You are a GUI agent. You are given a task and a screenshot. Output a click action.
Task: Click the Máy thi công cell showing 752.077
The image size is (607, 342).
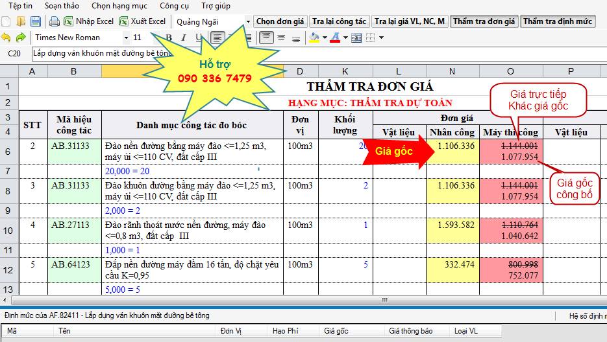511,269
